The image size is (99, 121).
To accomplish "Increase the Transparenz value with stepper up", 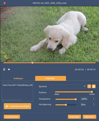I will click(94, 98).
